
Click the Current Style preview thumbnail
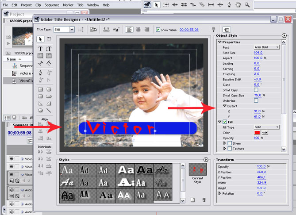click(x=197, y=169)
